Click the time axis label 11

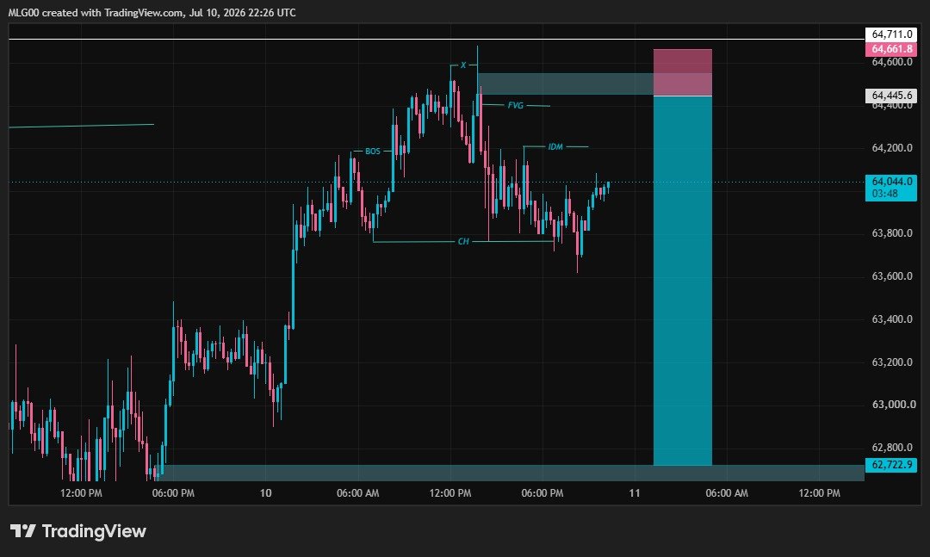[634, 493]
